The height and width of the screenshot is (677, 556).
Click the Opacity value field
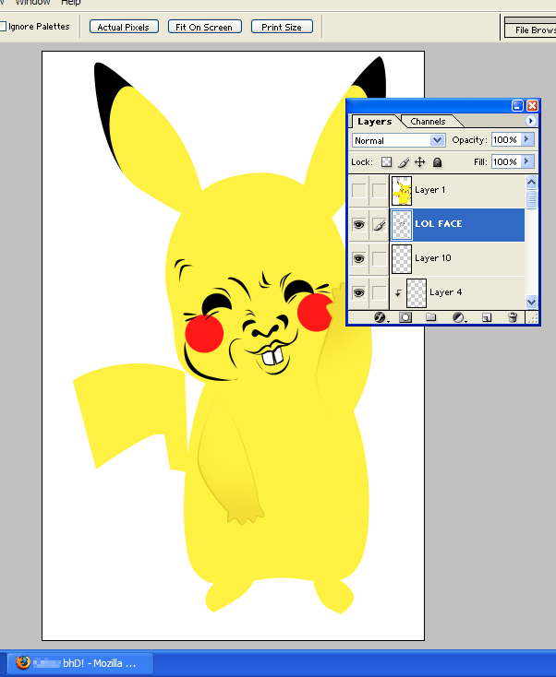click(x=506, y=139)
